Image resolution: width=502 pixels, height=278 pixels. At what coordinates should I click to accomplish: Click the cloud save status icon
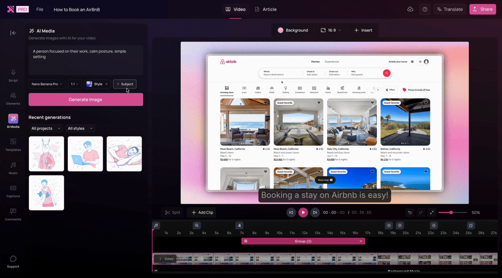pos(410,9)
